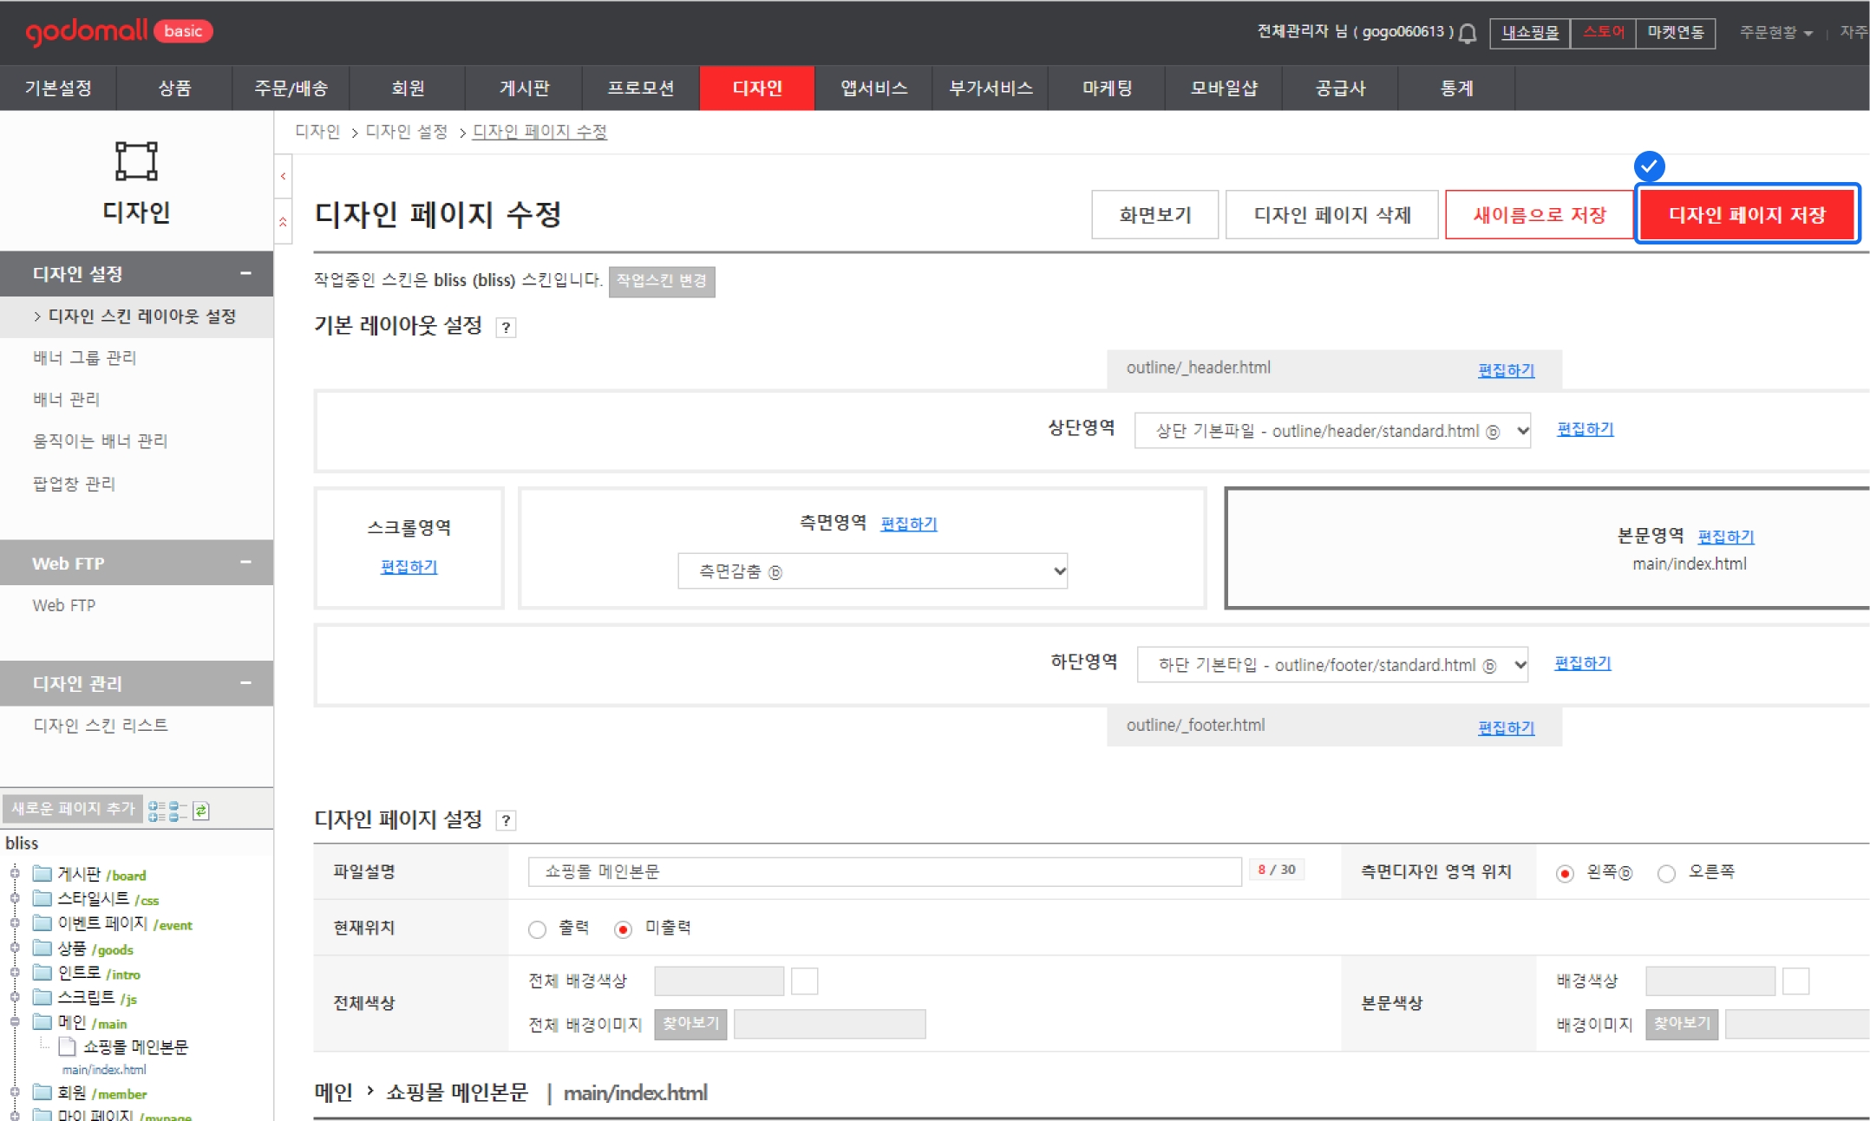Click the notification bell icon
1870x1121 pixels.
1468,33
